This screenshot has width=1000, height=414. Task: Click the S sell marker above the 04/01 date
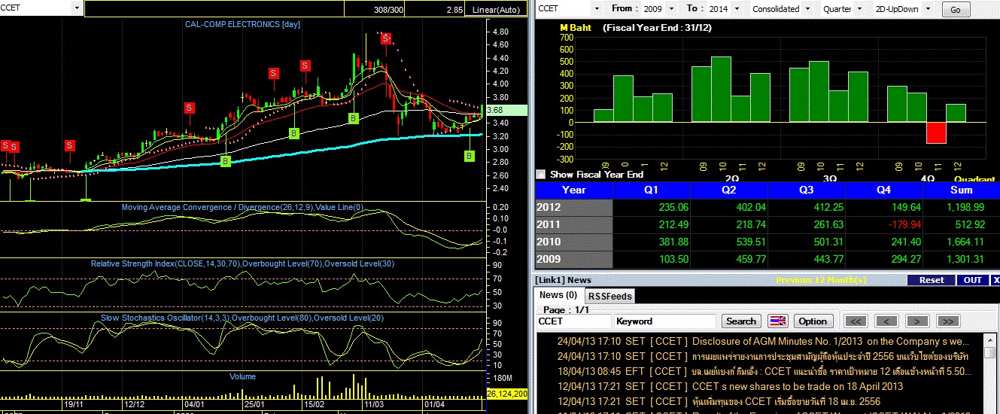[x=189, y=108]
